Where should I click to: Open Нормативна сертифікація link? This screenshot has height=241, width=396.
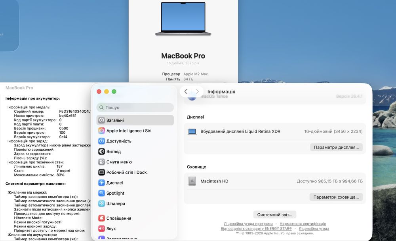click(303, 224)
